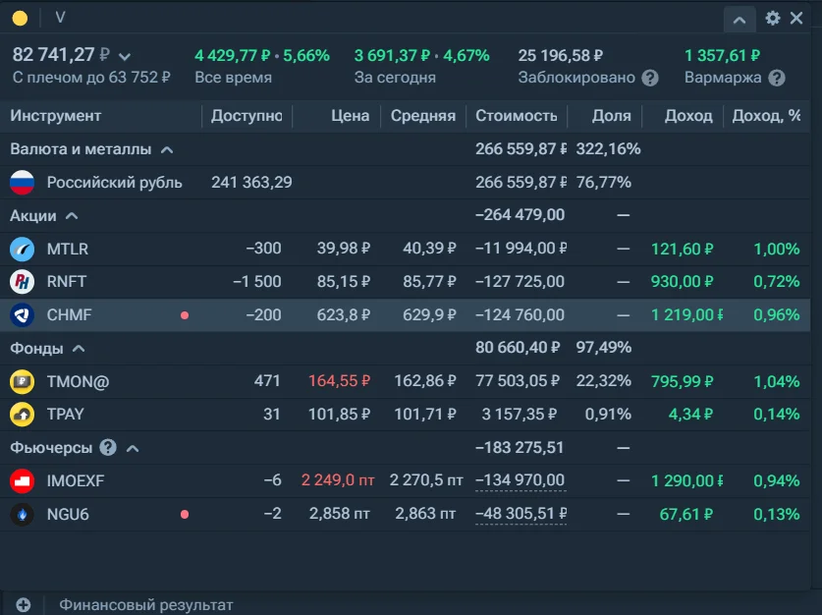This screenshot has width=822, height=615.
Task: Collapse the Фьючерсы section
Action: [x=133, y=448]
